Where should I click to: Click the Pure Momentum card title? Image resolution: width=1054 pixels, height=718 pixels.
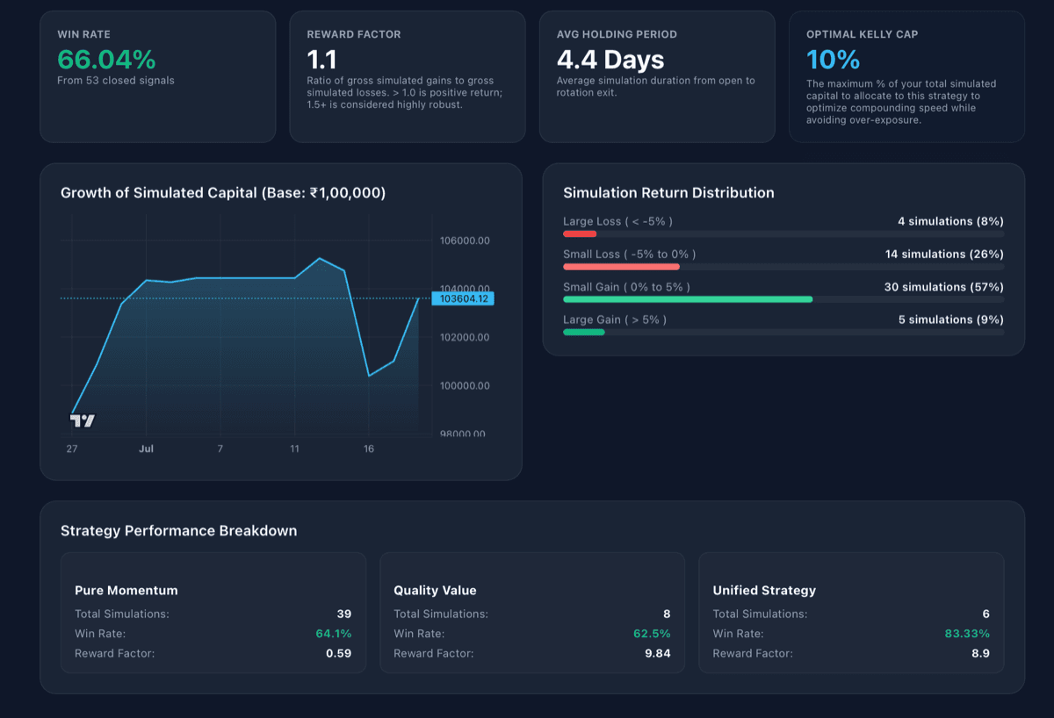126,591
